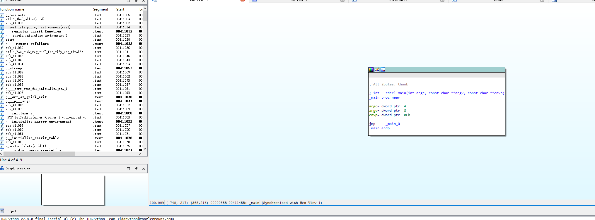Click function icon beside j_terminate

tap(2, 15)
